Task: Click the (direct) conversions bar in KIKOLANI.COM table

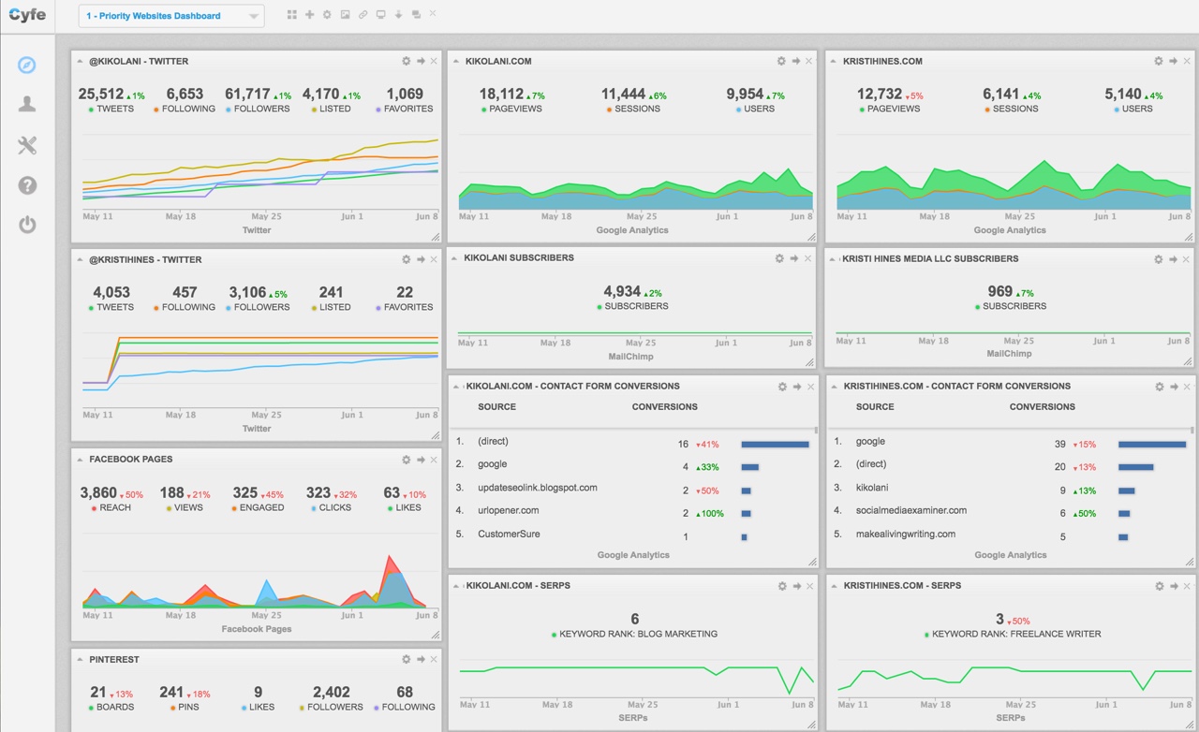Action: [775, 445]
